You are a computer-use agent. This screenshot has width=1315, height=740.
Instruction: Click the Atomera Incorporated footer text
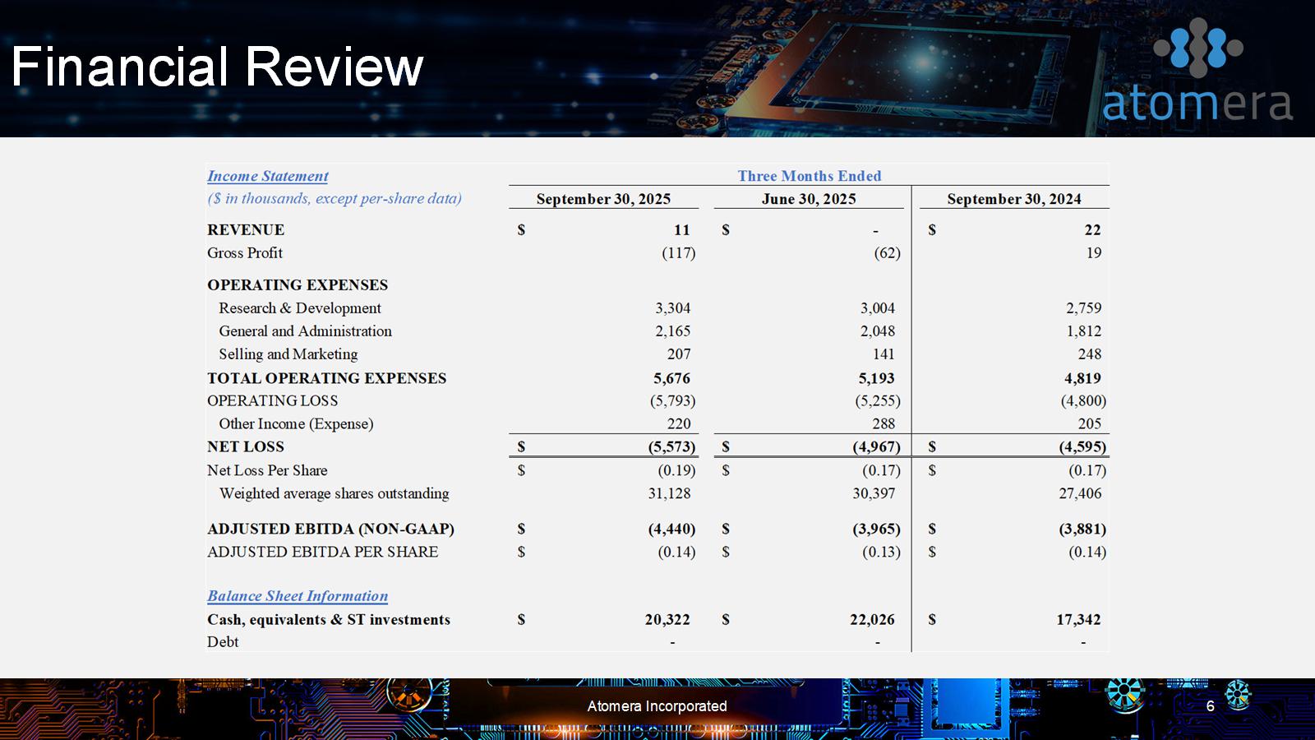[657, 706]
